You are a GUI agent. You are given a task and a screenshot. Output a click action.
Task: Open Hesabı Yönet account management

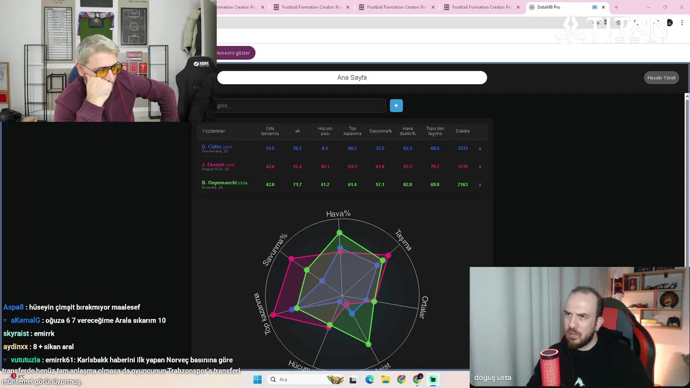[661, 78]
